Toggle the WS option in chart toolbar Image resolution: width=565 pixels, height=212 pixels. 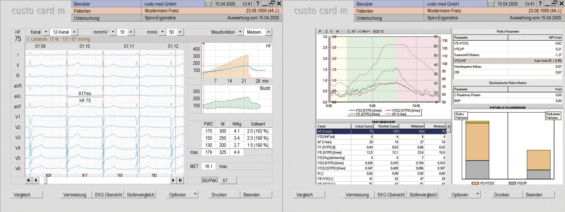click(x=359, y=31)
